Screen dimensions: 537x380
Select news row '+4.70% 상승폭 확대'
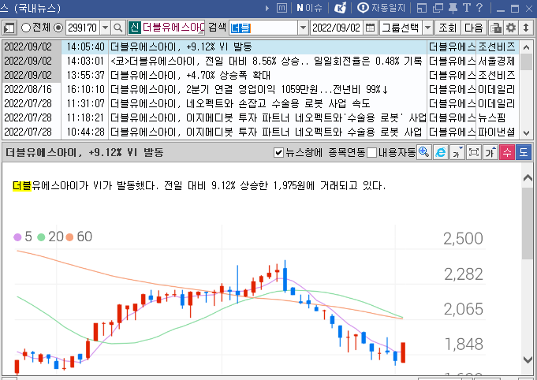260,75
